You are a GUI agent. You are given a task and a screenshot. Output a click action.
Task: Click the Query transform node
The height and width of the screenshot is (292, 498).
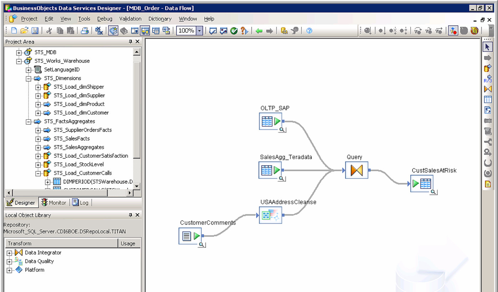point(356,170)
